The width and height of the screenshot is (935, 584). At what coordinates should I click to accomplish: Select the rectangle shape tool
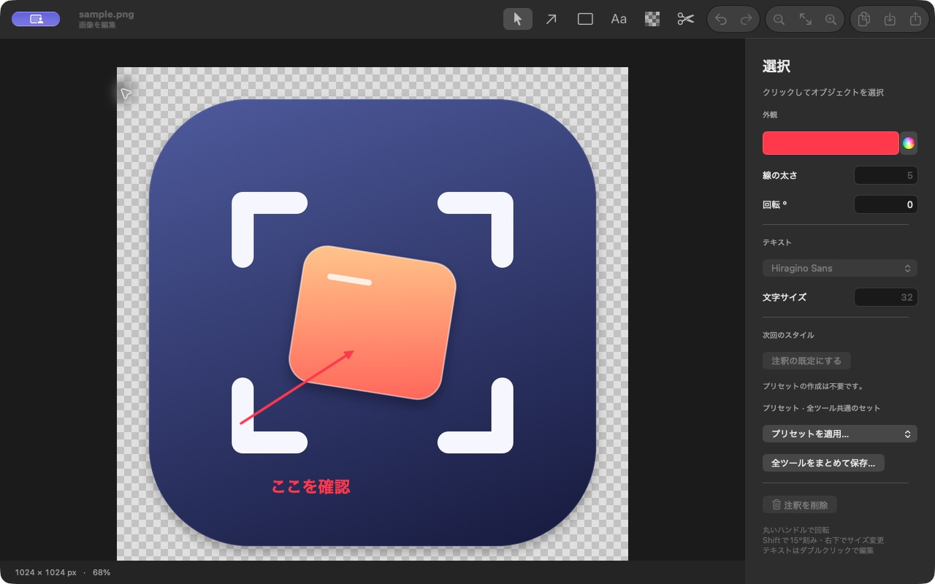(x=585, y=19)
